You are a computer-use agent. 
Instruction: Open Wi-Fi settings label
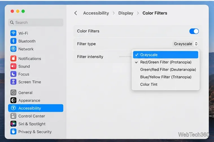(23, 33)
